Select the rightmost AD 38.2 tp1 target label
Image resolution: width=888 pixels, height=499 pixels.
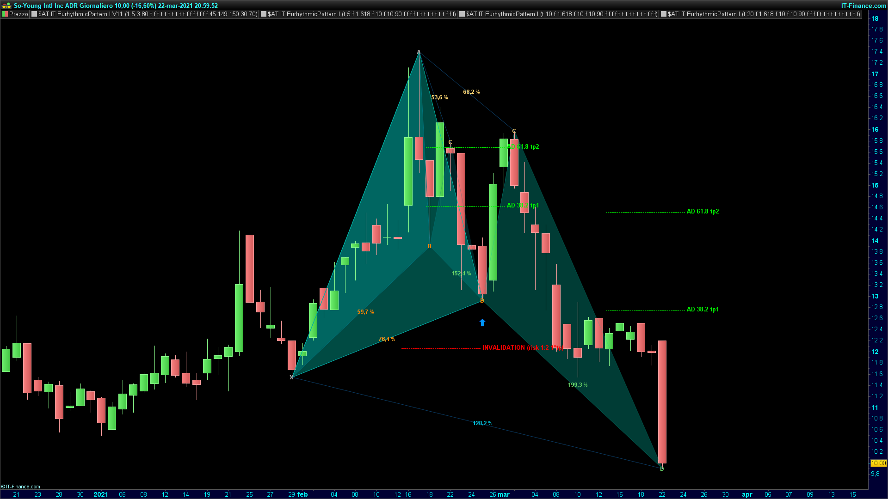(703, 310)
